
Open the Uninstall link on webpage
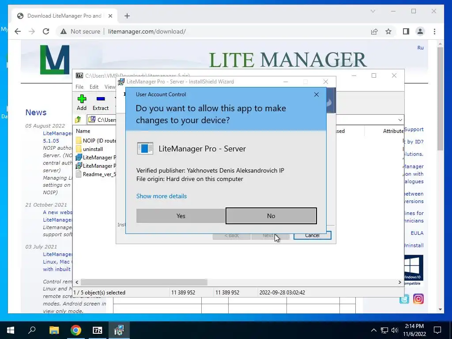[x=414, y=245]
